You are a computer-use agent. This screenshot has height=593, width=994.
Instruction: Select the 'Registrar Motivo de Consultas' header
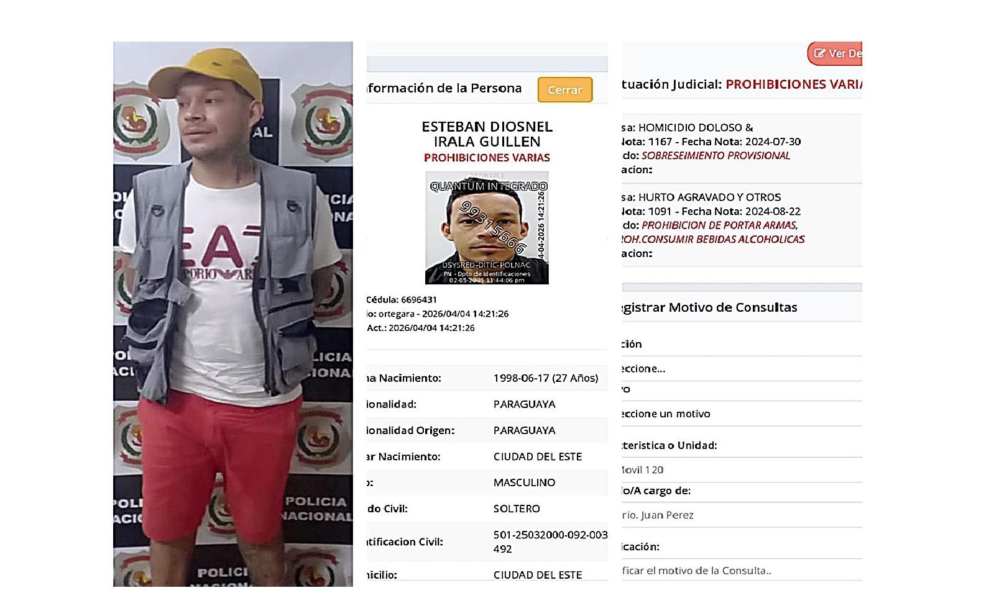[x=709, y=307]
